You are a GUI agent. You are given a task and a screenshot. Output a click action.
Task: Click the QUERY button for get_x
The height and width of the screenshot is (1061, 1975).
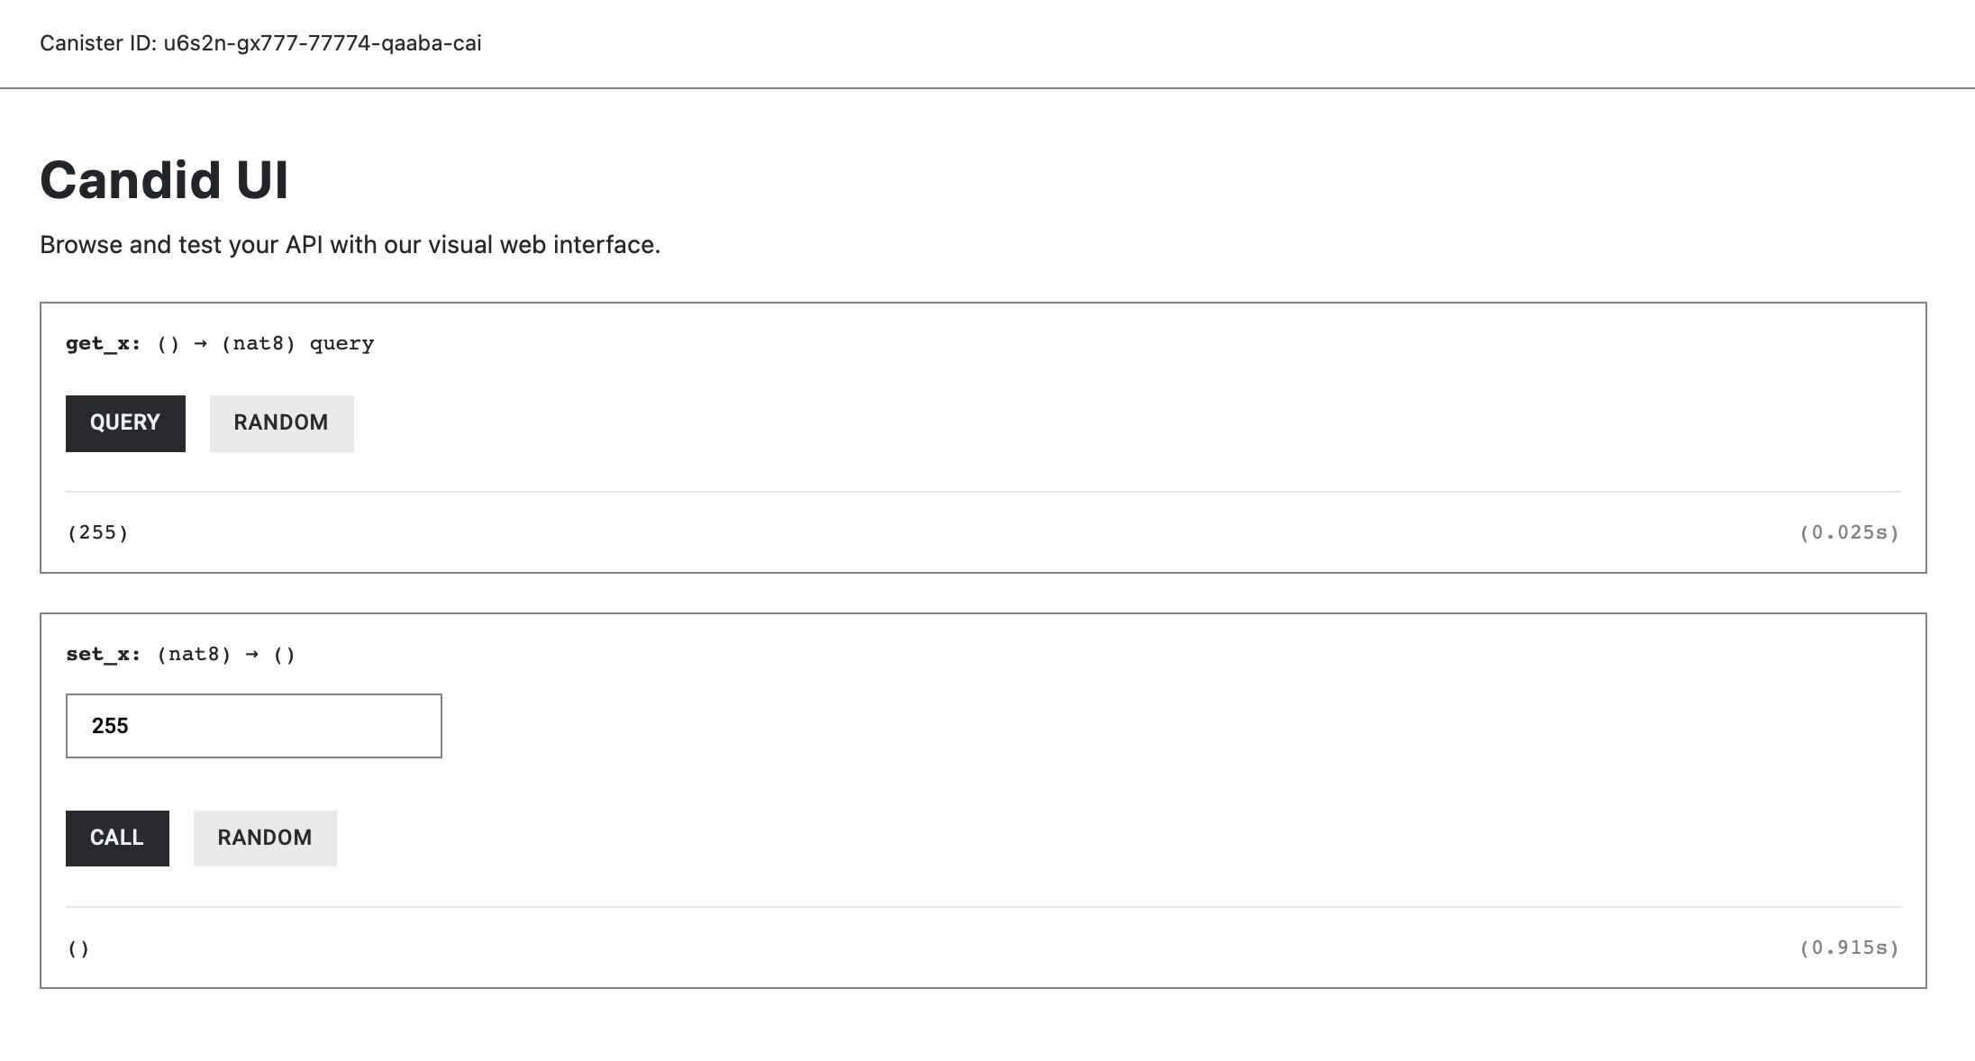pos(124,422)
